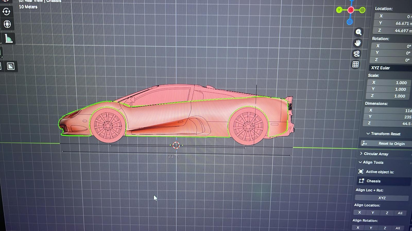Image resolution: width=412 pixels, height=231 pixels.
Task: Click the lower blue Z axis gizmo ball
Action: pyautogui.click(x=349, y=22)
